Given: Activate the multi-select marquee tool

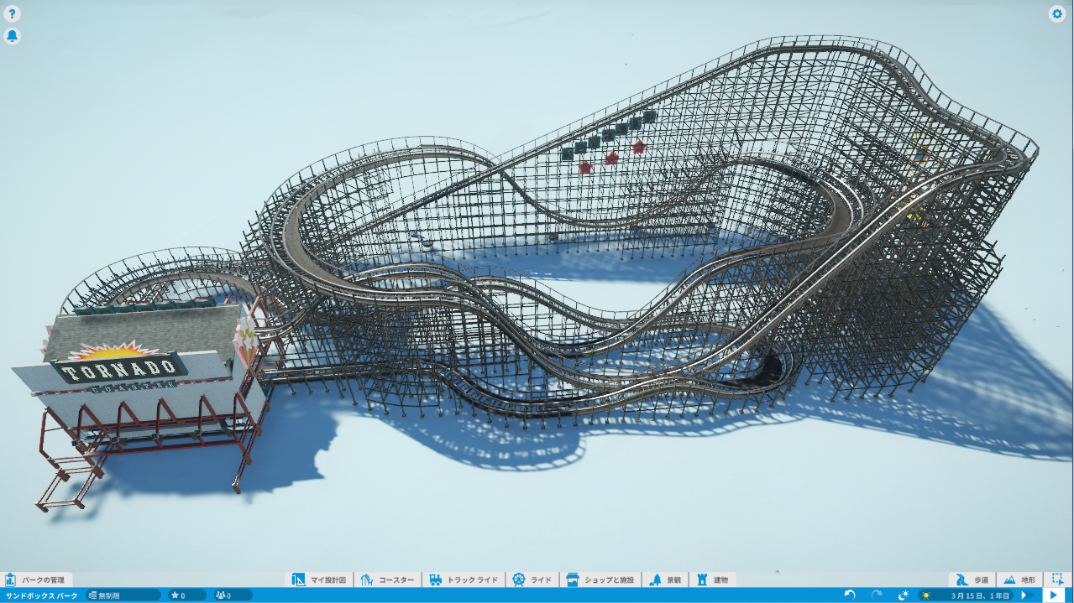Looking at the screenshot, I should [1057, 580].
